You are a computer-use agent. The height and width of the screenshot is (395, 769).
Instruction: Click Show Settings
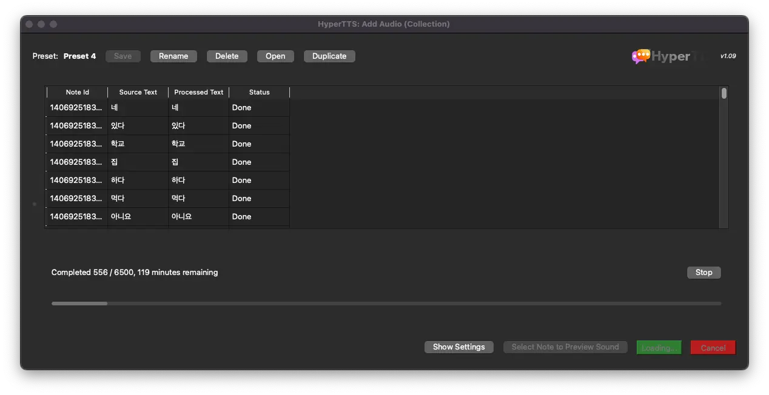click(x=458, y=347)
